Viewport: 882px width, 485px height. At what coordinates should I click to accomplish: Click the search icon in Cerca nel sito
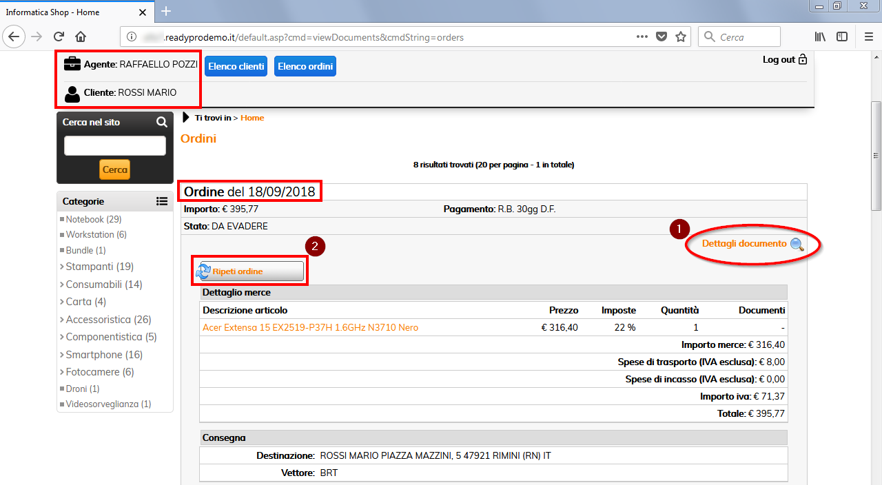[x=162, y=122]
